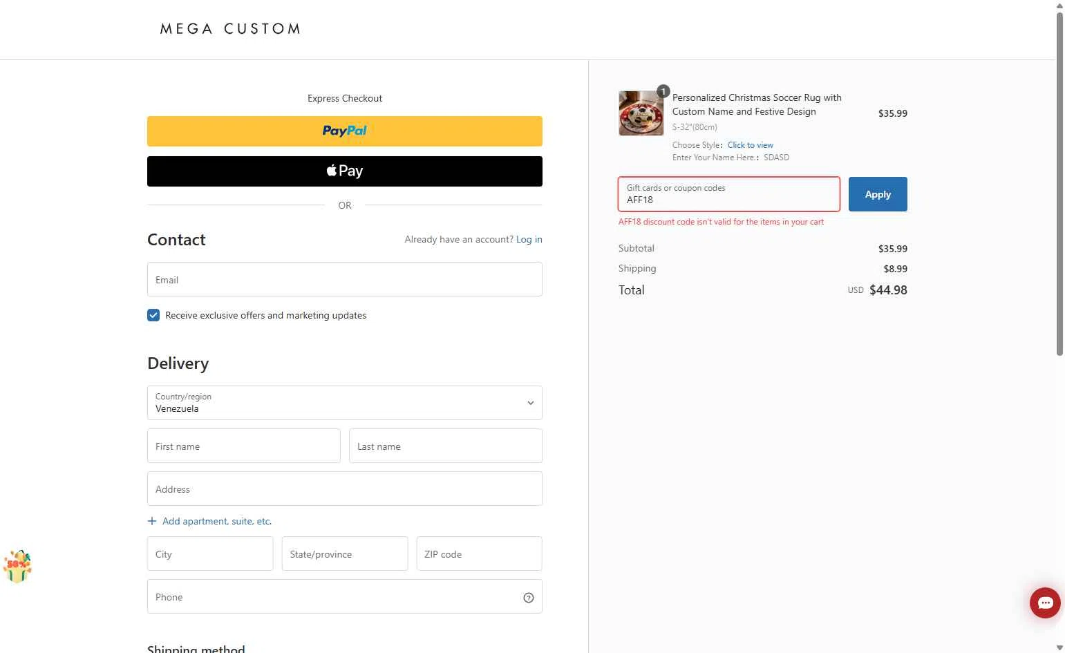Click the page's vertical scrollbar thumb

[1059, 183]
